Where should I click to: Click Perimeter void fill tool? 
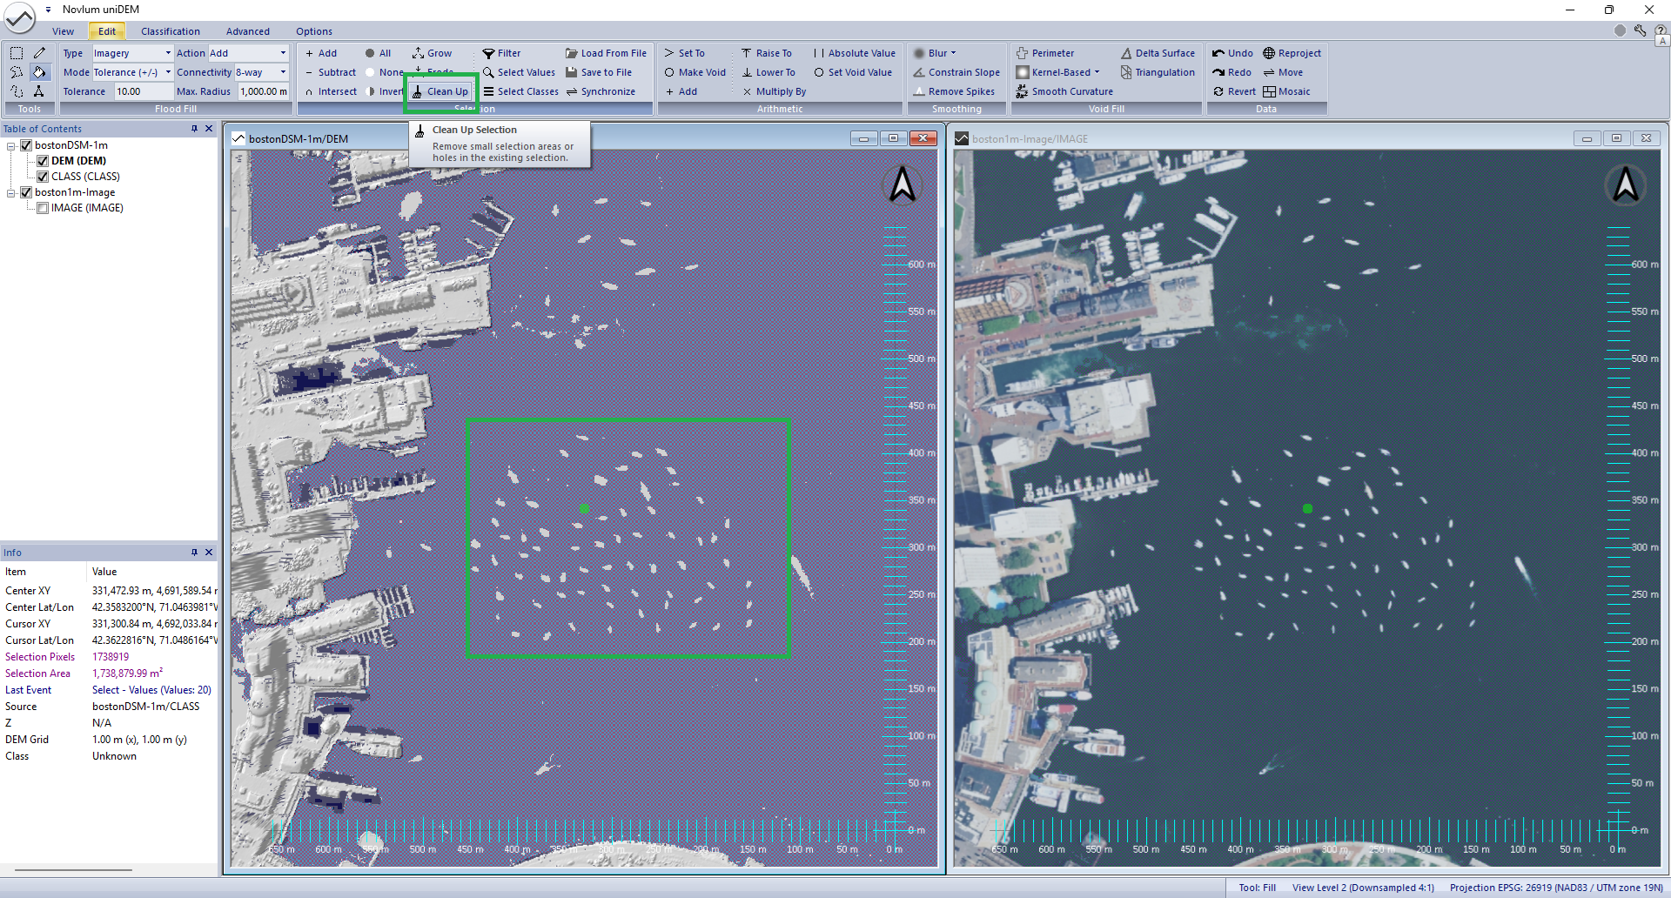[x=1044, y=53]
